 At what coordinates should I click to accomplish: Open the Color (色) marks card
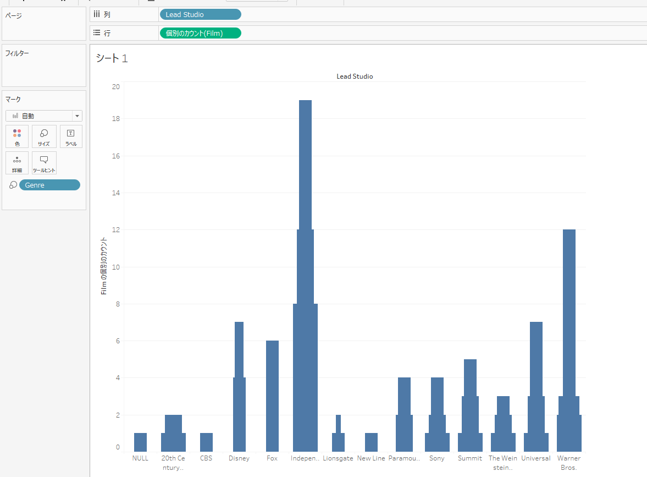point(17,136)
